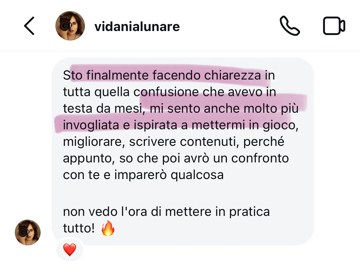This screenshot has height=273, width=360.
Task: Open the heart reaction under the message
Action: pos(70,250)
